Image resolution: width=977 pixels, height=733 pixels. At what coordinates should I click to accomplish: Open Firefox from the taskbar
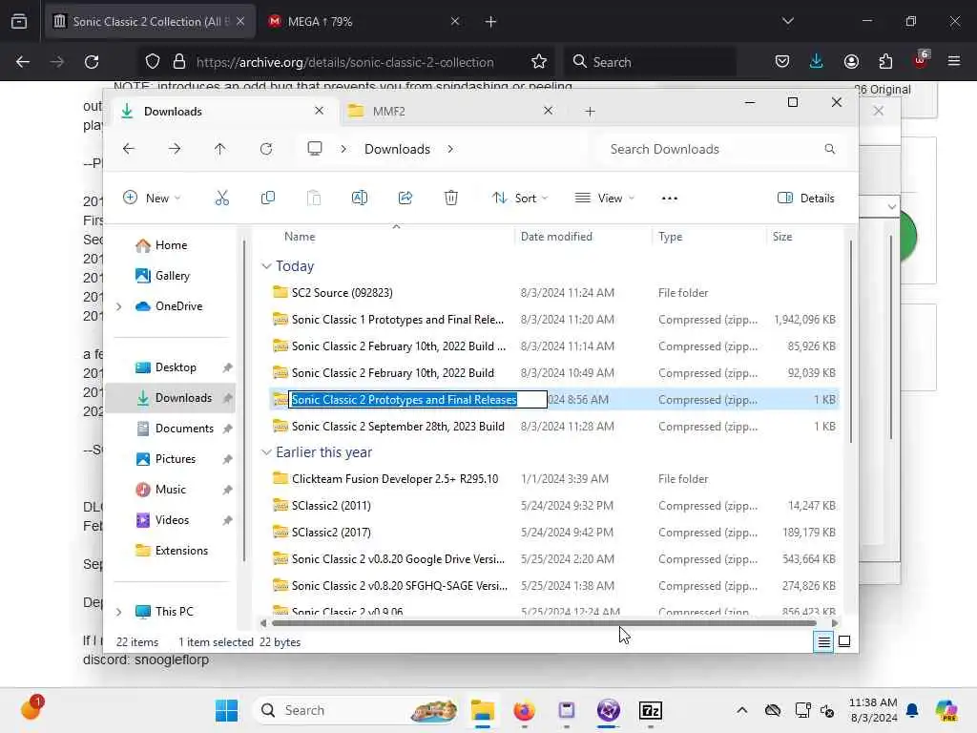coord(524,710)
